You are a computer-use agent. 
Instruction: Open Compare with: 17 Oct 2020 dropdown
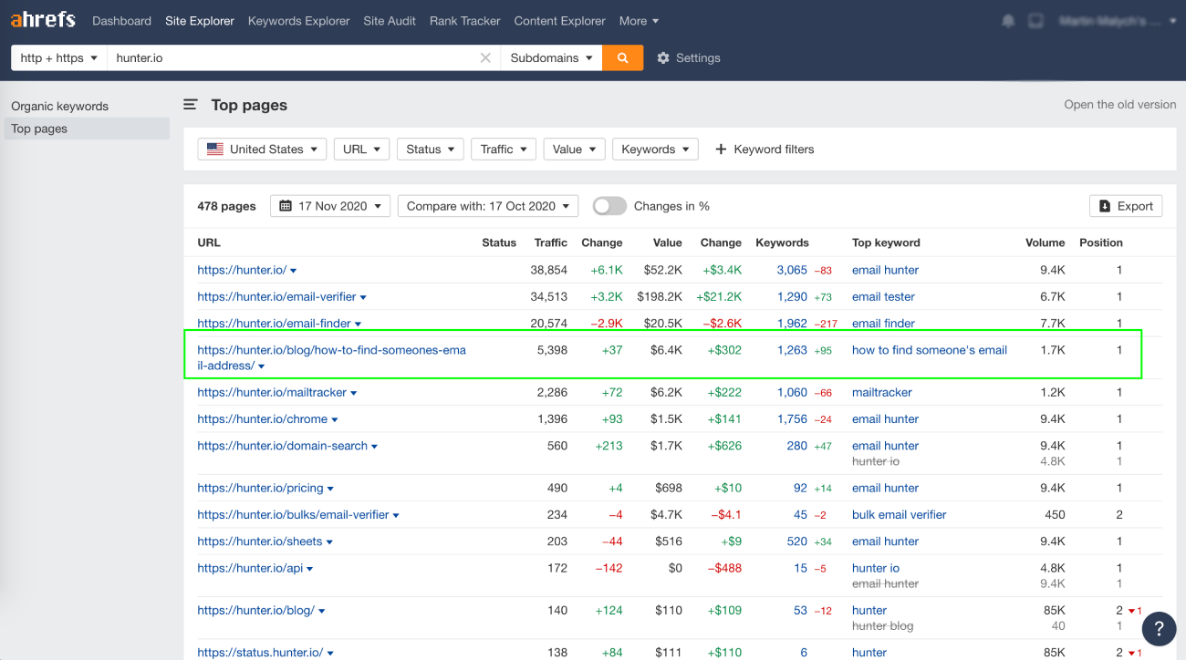488,206
